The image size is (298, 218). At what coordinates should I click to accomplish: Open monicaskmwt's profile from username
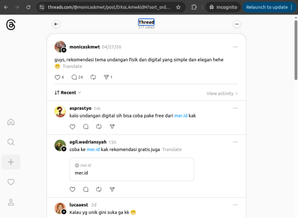pyautogui.click(x=85, y=47)
